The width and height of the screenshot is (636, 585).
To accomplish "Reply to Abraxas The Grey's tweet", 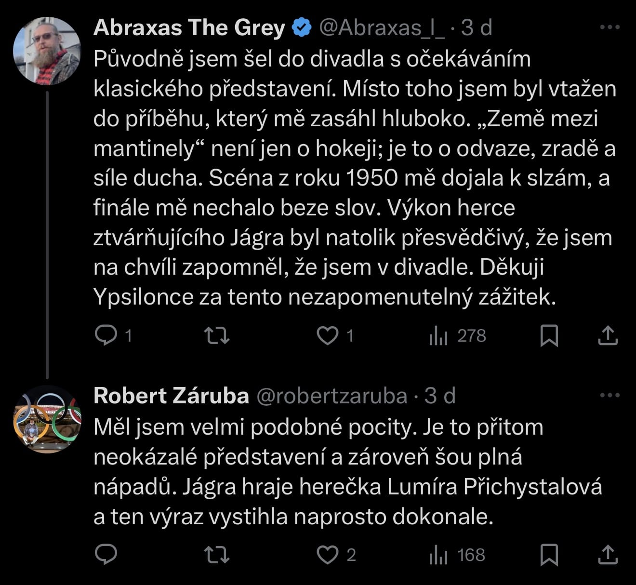I will pos(106,335).
